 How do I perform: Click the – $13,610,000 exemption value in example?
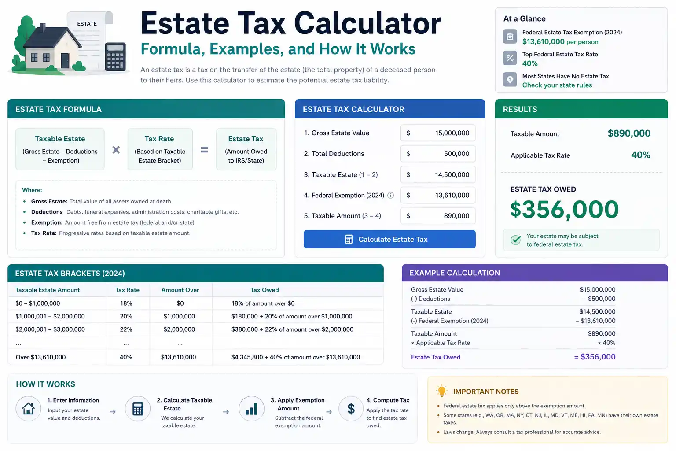[595, 321]
